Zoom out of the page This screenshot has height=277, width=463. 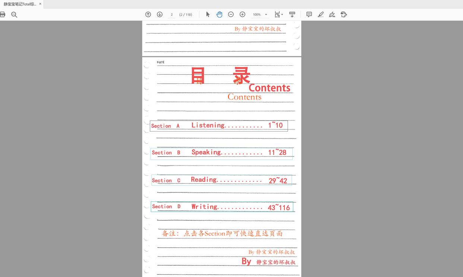coord(231,14)
